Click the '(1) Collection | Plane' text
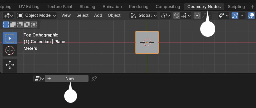 [x=44, y=42]
